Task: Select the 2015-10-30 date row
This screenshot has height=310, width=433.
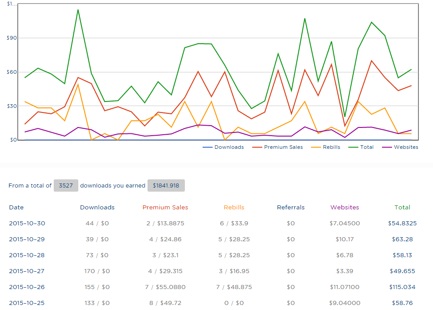Action: (27, 223)
